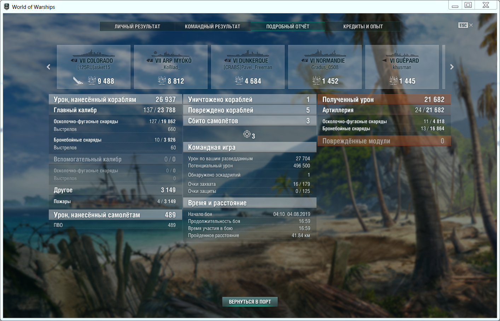
Task: Click the damage icon on Dunkerque card
Action: (239, 81)
